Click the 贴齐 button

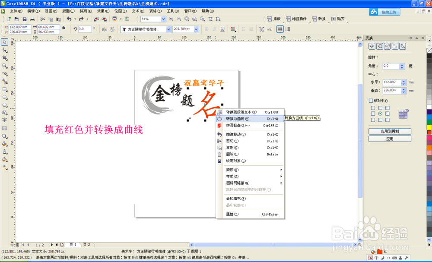pyautogui.click(x=338, y=19)
